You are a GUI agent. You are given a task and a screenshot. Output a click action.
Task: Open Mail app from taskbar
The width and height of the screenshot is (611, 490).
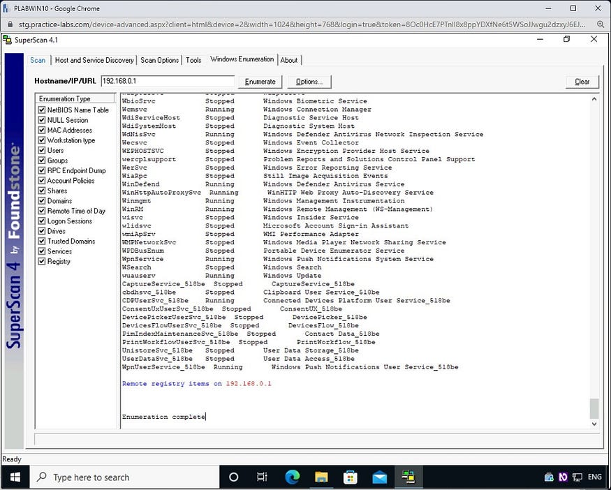pos(380,477)
